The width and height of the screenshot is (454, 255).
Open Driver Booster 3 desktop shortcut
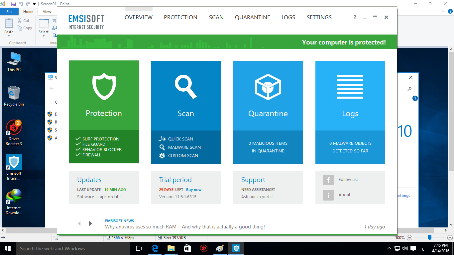point(14,133)
